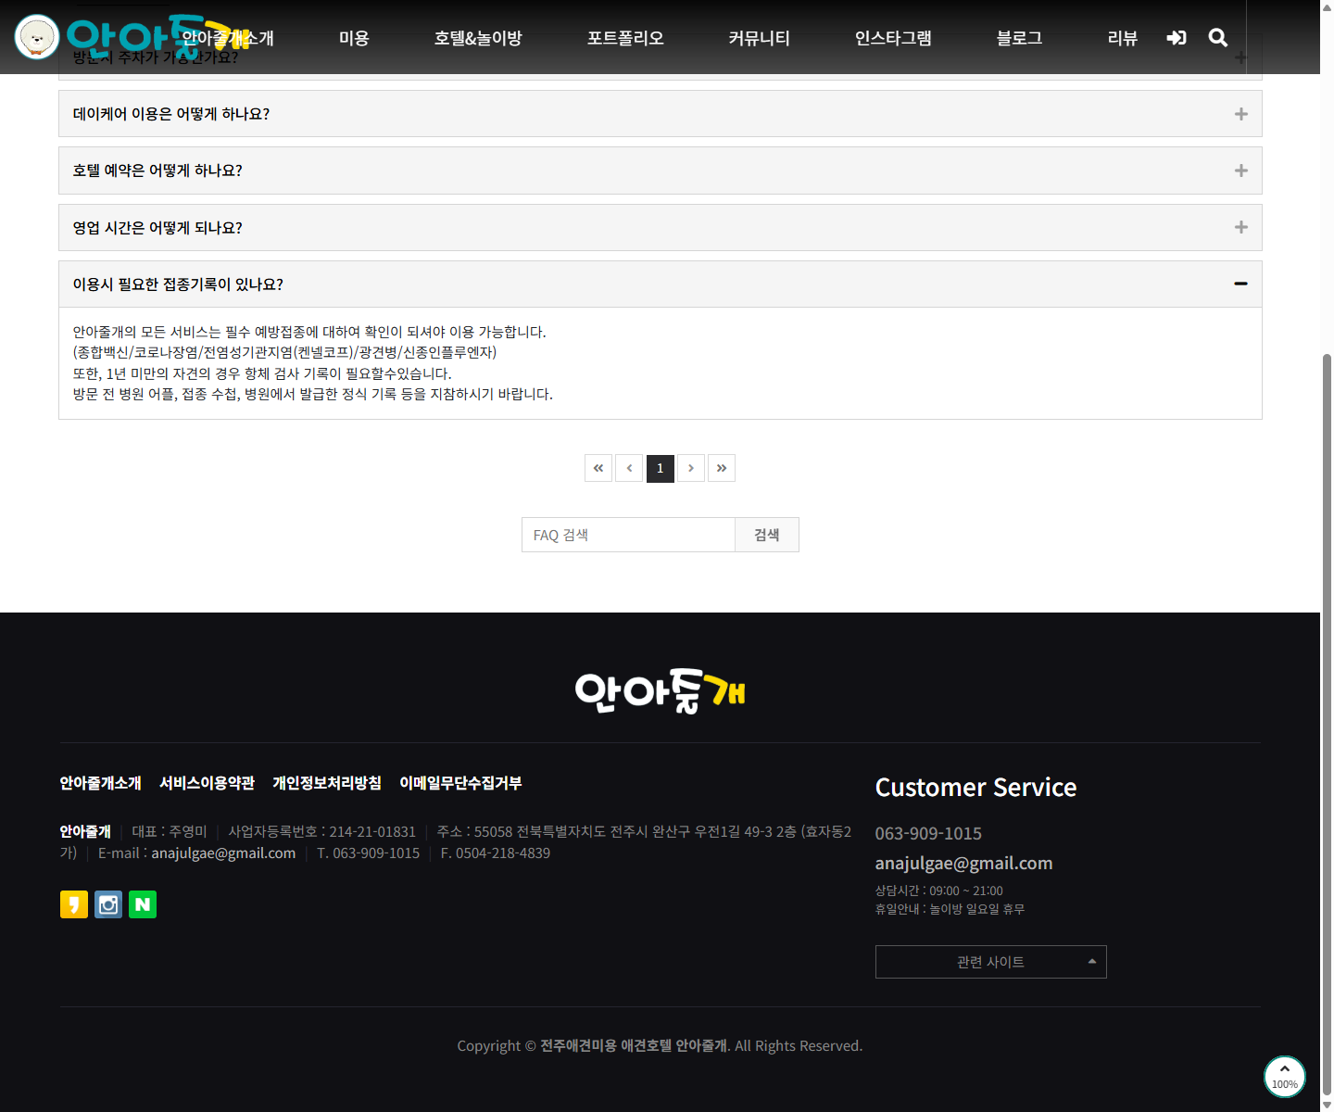Open the 관련 사이트 dropdown
This screenshot has width=1334, height=1112.
(991, 962)
